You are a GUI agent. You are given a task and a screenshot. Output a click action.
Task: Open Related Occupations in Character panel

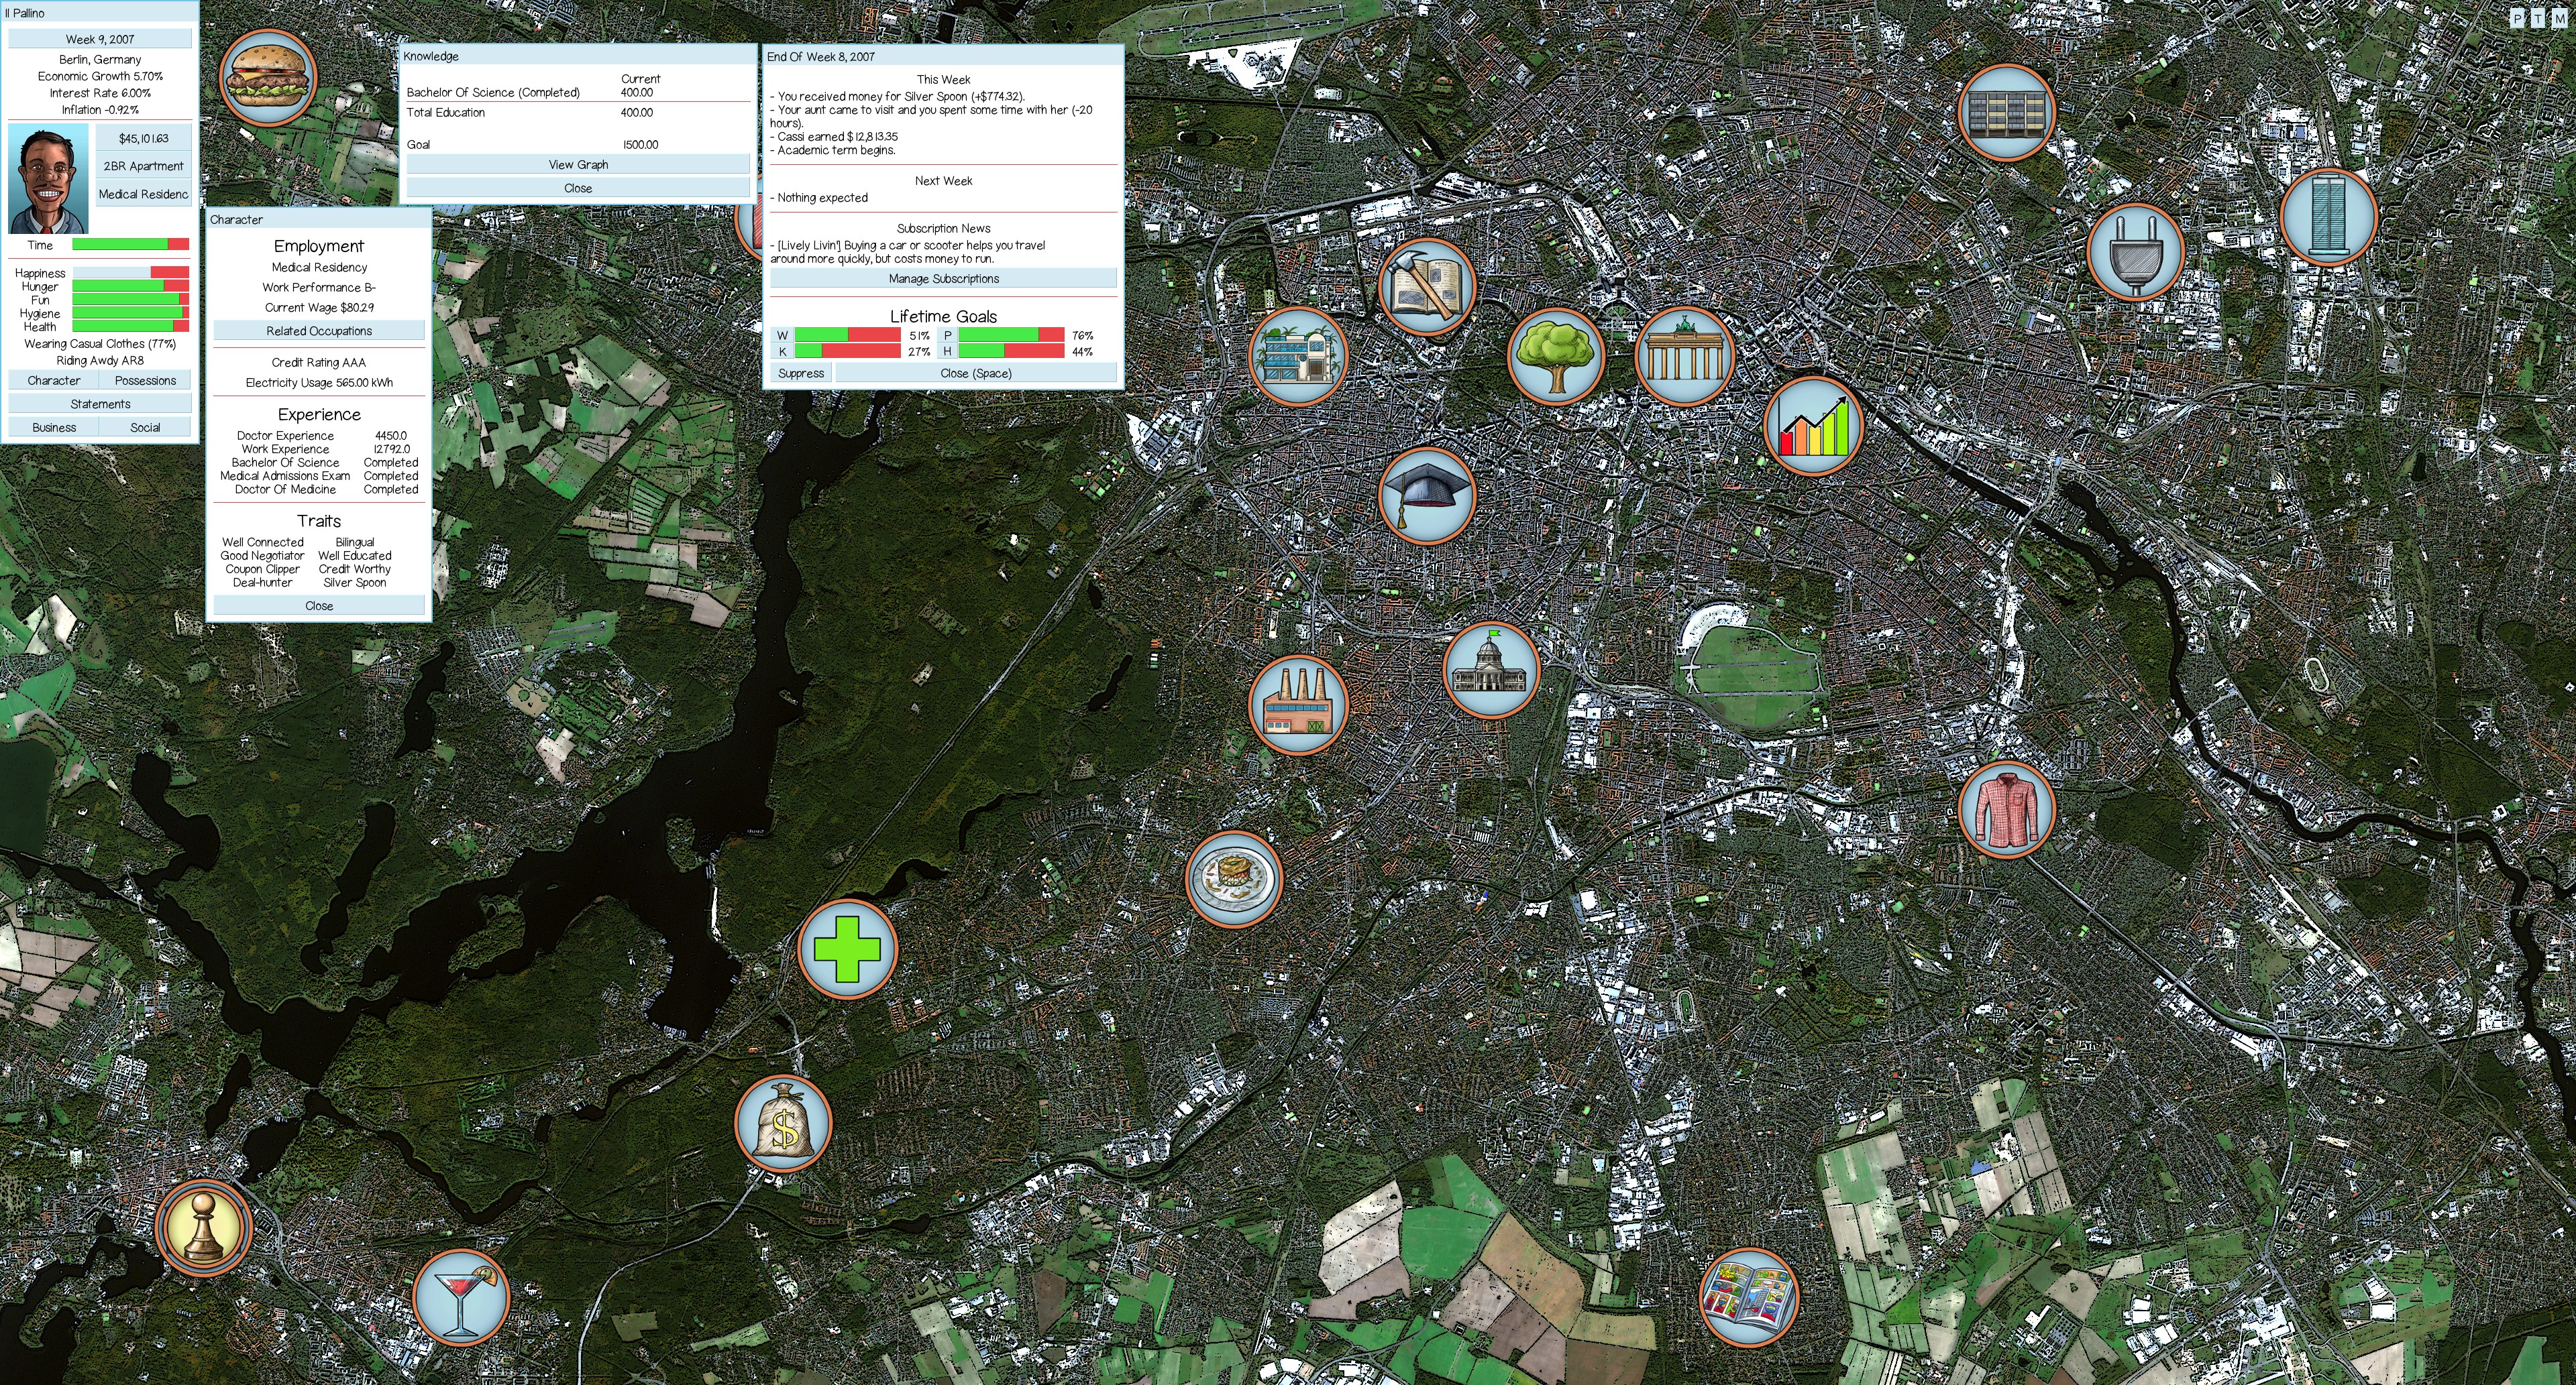coord(319,330)
